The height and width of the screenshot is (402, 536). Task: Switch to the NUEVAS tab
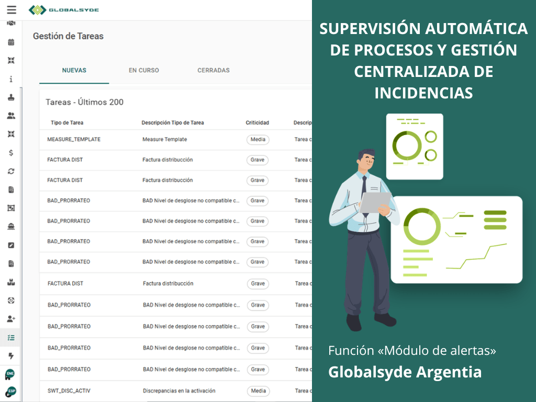tap(74, 71)
